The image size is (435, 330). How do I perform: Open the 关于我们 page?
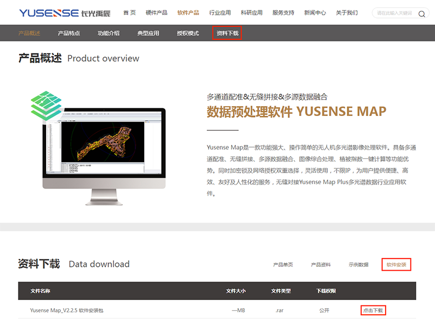(347, 13)
